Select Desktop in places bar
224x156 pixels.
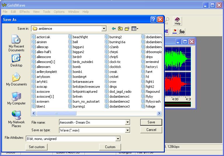pos(16,61)
